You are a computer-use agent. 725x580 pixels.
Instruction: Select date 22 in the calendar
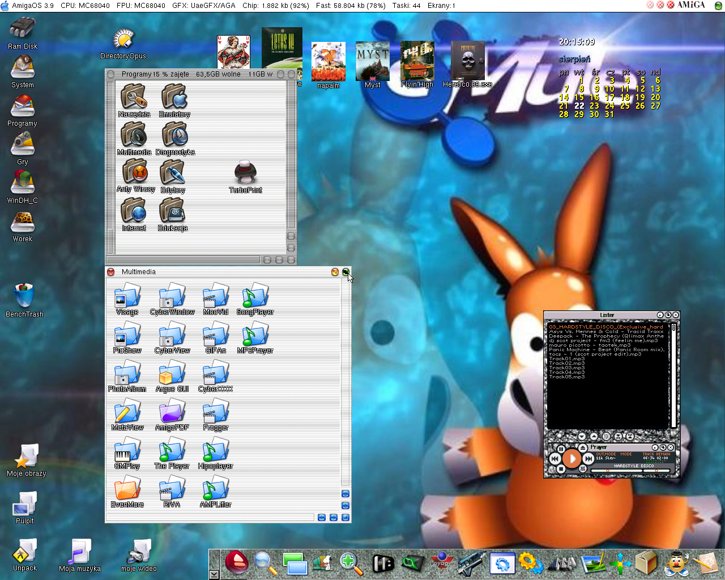pyautogui.click(x=579, y=105)
